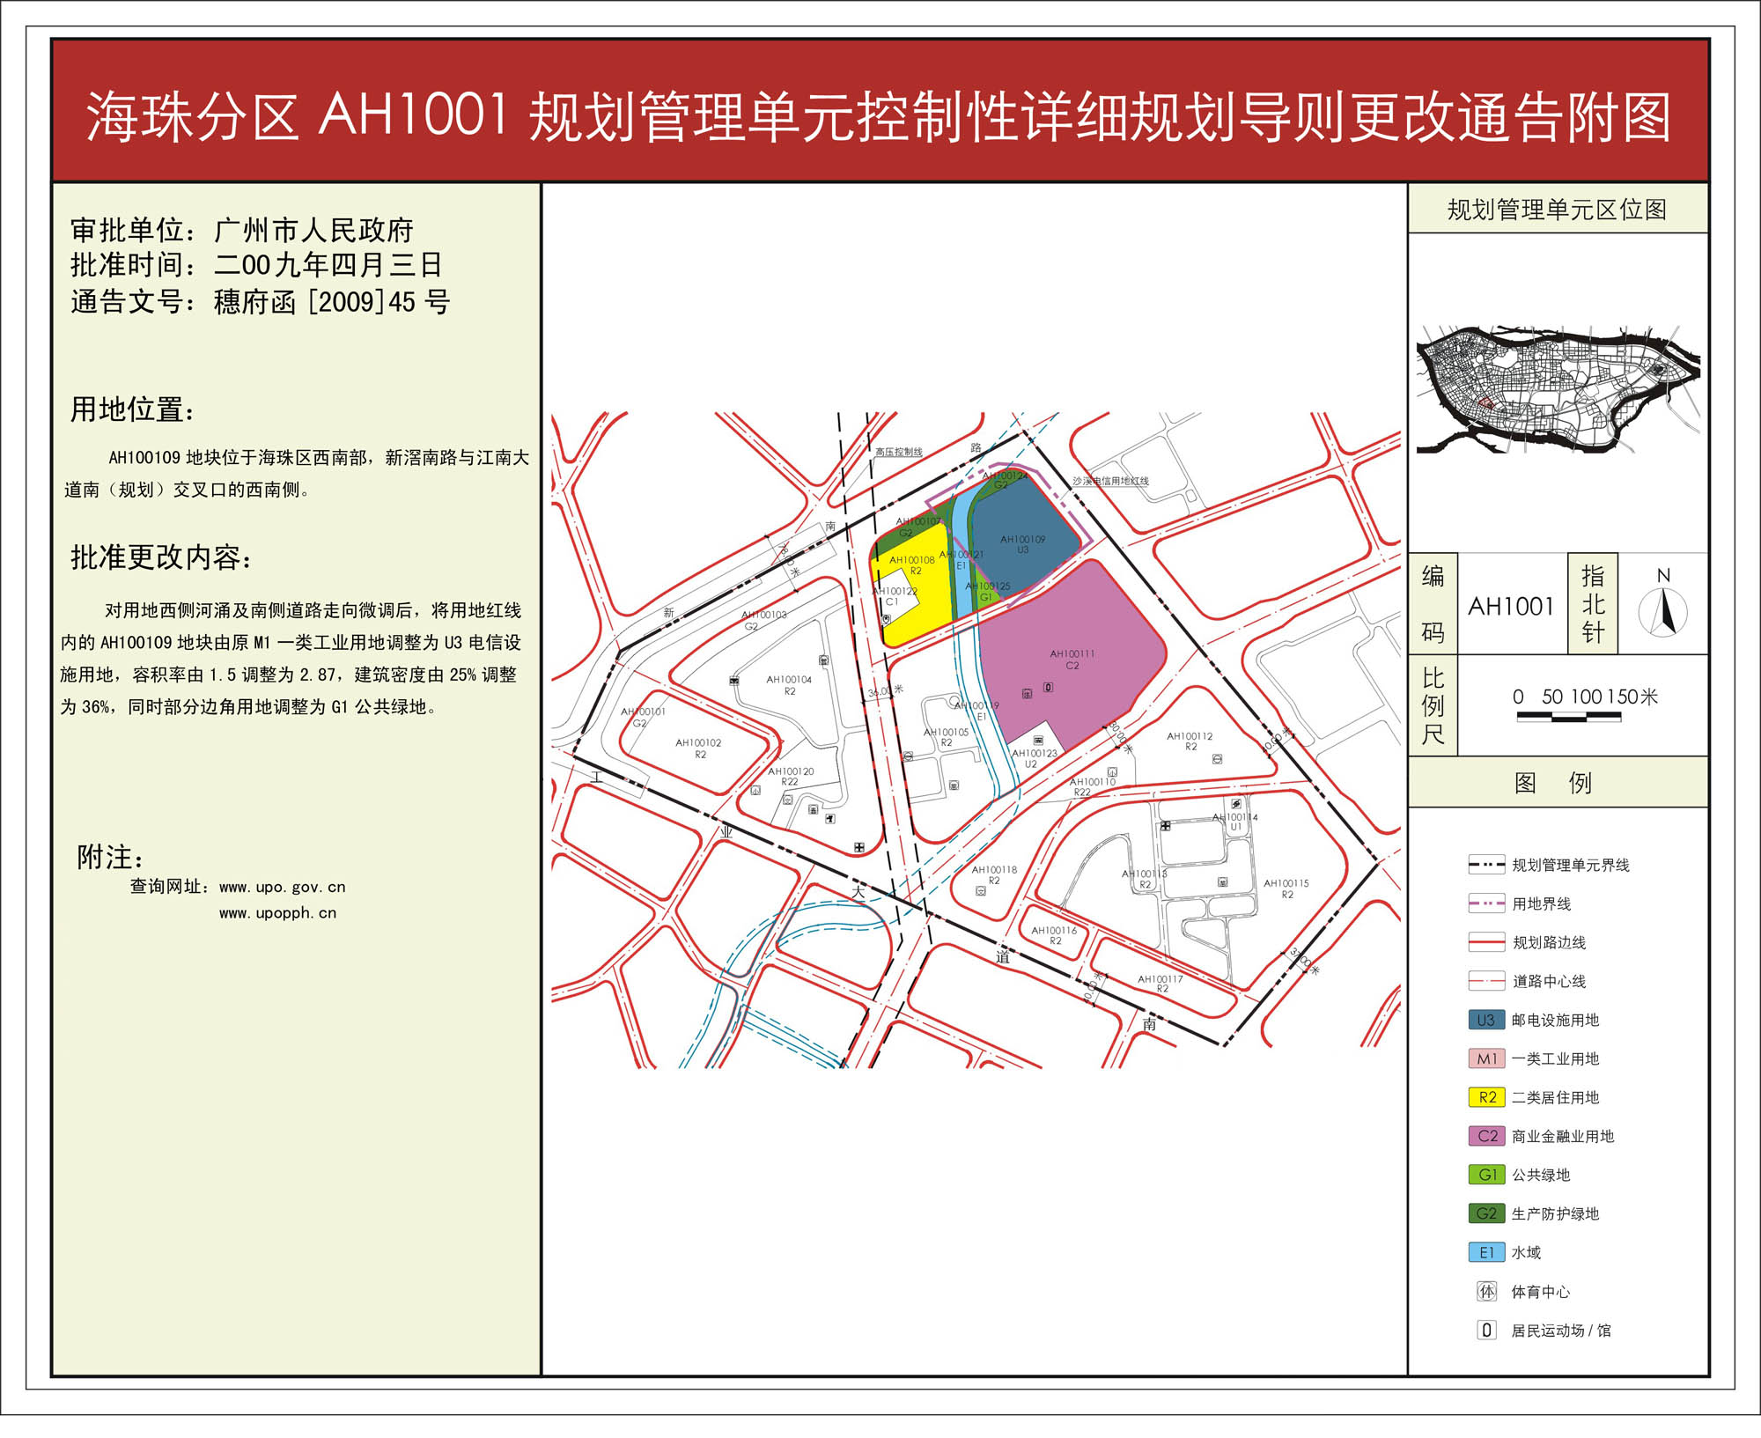Click the north arrow compass icon
The image size is (1761, 1438).
[1662, 610]
